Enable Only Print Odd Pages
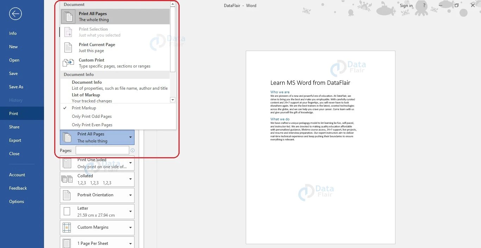This screenshot has height=248, width=481. 92,116
